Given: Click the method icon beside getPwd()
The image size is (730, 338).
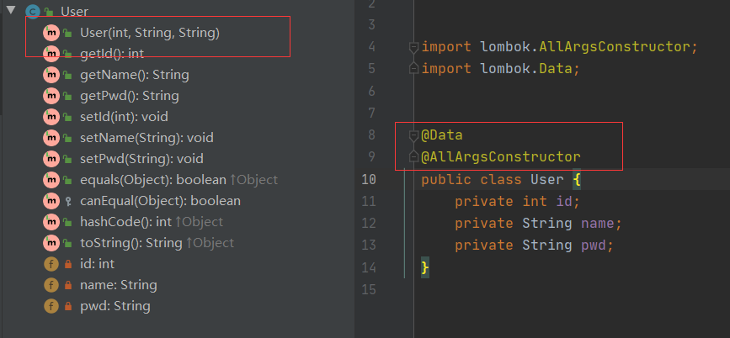Looking at the screenshot, I should tap(51, 96).
